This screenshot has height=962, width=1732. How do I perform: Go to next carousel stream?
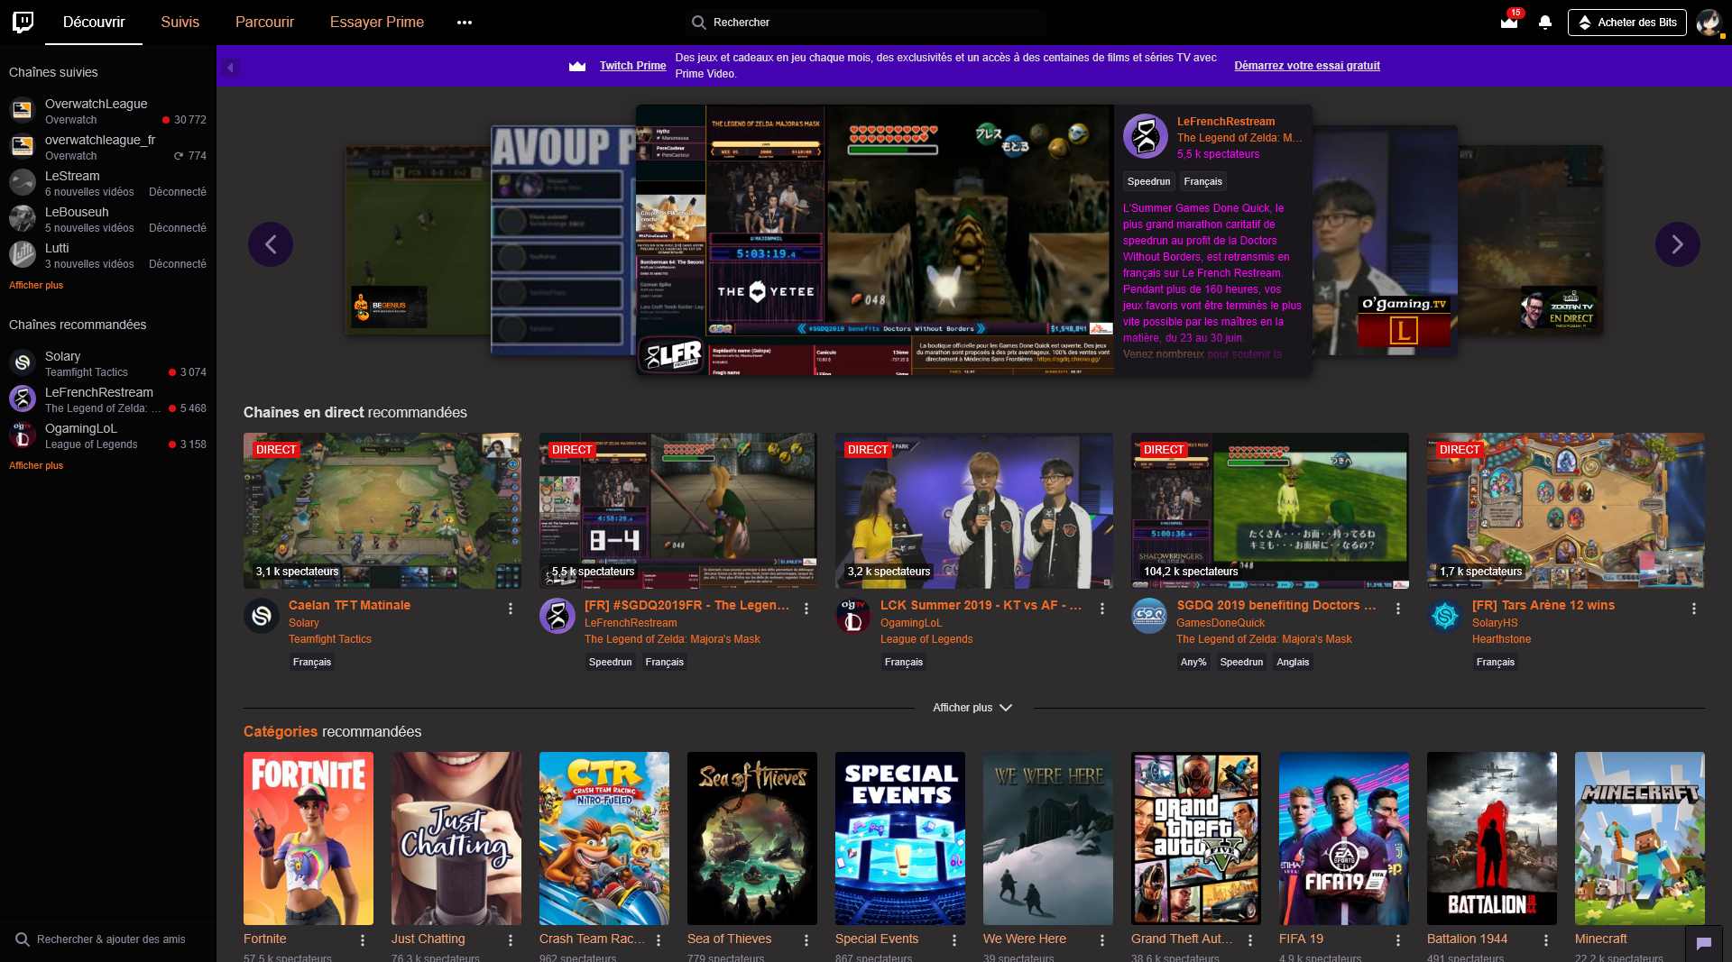coord(1677,244)
